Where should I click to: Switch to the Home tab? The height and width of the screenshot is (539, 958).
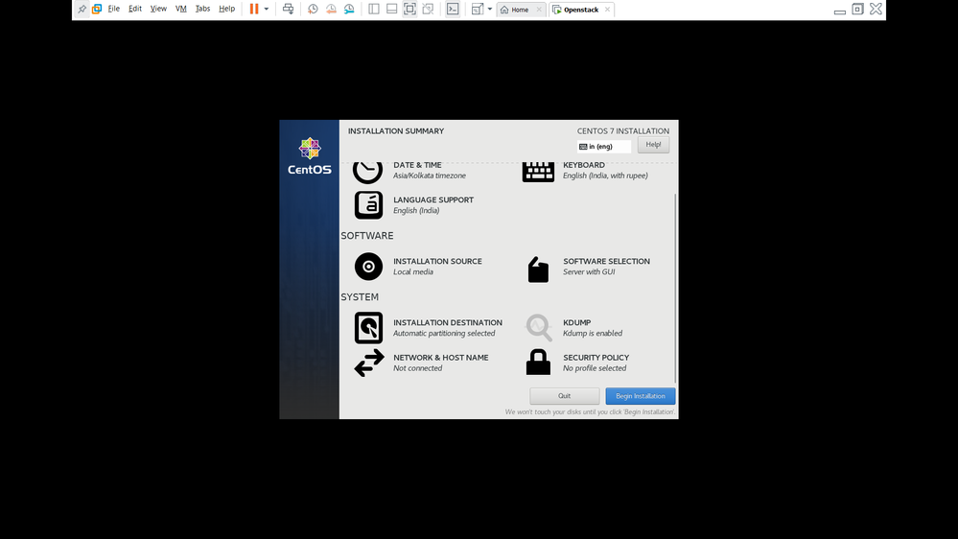coord(515,10)
